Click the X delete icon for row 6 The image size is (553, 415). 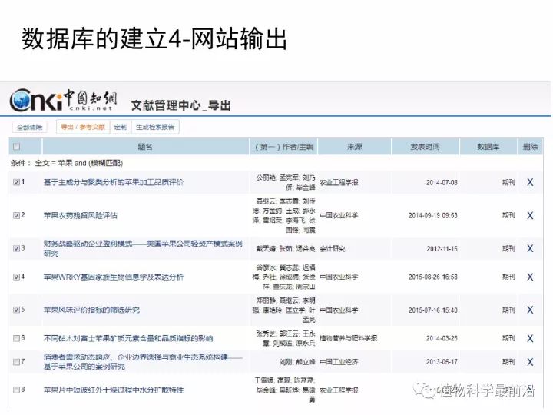(x=530, y=338)
